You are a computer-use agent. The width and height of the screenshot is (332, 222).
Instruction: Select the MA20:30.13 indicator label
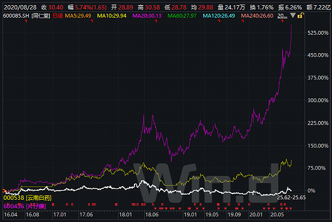147,16
